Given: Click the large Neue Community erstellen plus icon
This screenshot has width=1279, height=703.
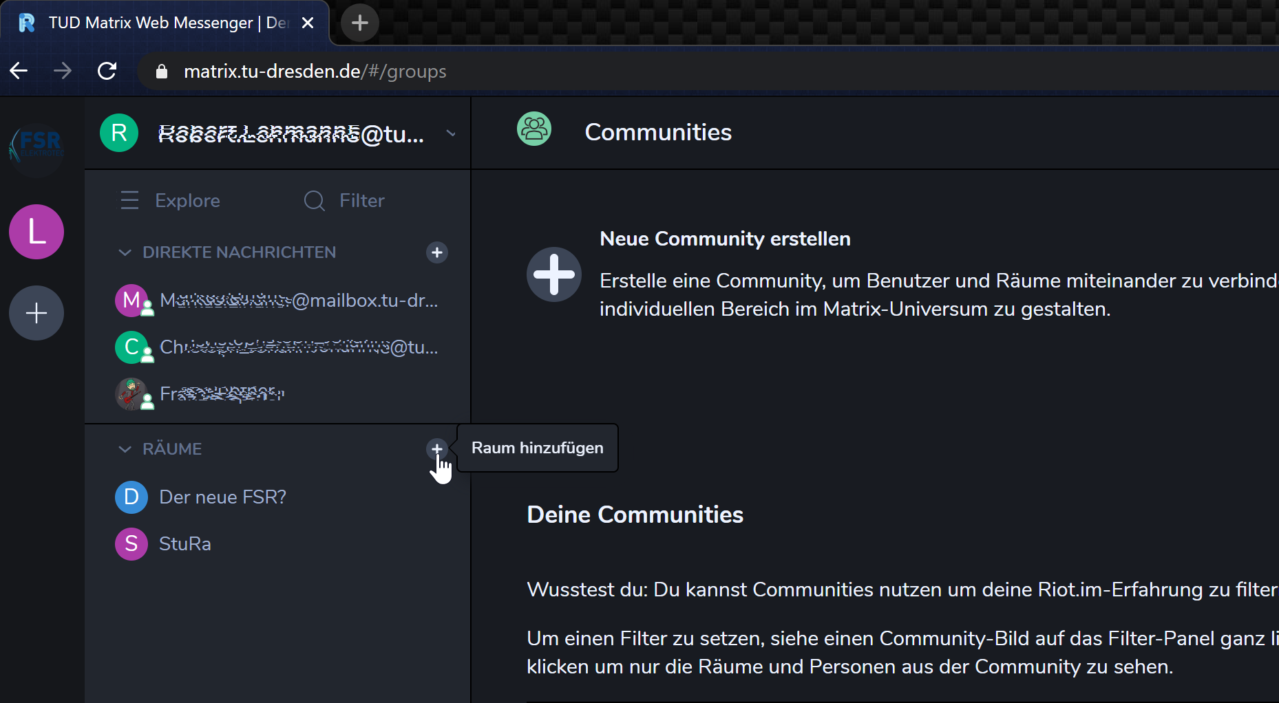Looking at the screenshot, I should [554, 274].
